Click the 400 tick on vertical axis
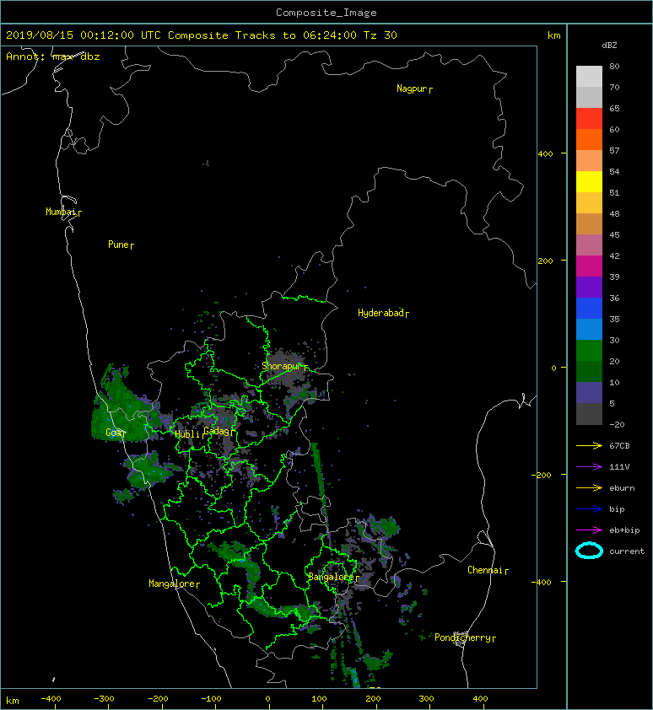This screenshot has height=710, width=653. [x=545, y=154]
